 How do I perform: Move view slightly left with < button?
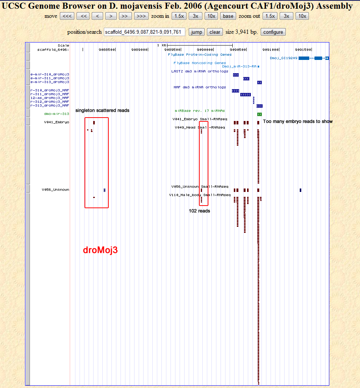[97, 16]
